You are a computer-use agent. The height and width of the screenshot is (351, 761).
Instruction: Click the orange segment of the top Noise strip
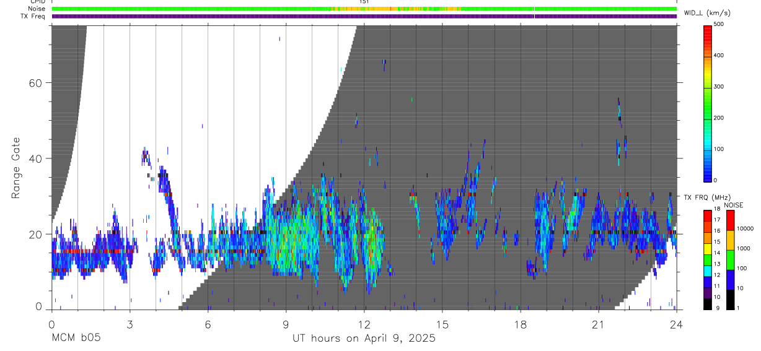point(395,9)
